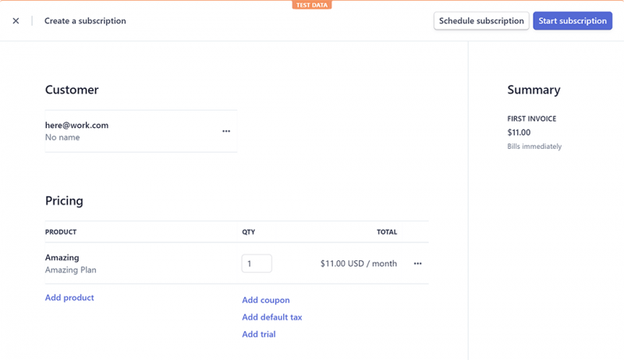Click the Add product link

pyautogui.click(x=69, y=298)
